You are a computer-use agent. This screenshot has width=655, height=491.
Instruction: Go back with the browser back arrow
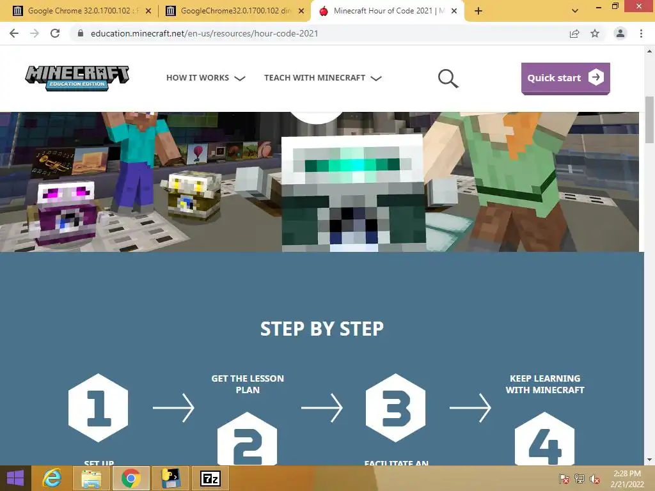click(x=14, y=33)
